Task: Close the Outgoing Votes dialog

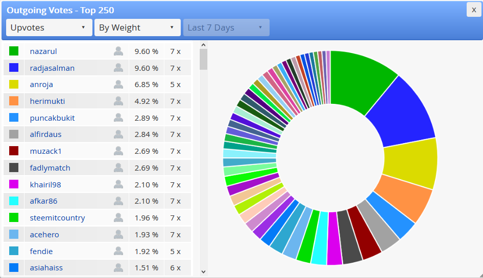Action: point(474,10)
